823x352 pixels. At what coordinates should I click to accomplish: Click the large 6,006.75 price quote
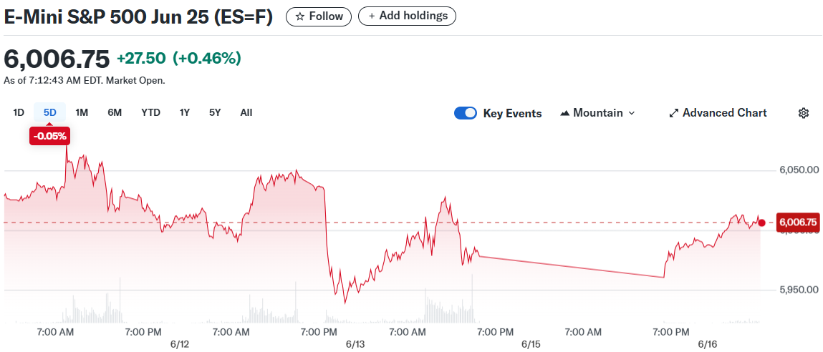[x=57, y=58]
